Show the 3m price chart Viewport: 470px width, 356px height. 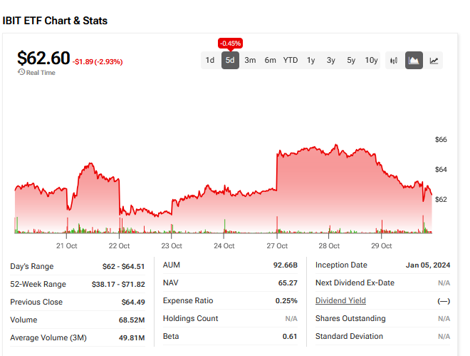(250, 61)
